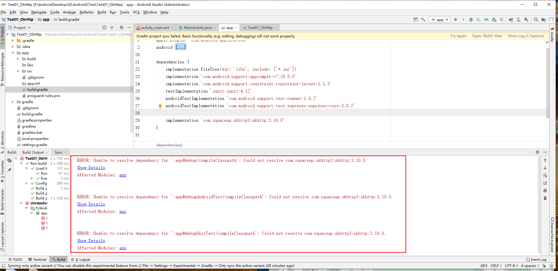Click Try Again sync link
This screenshot has width=558, height=271.
tap(458, 36)
